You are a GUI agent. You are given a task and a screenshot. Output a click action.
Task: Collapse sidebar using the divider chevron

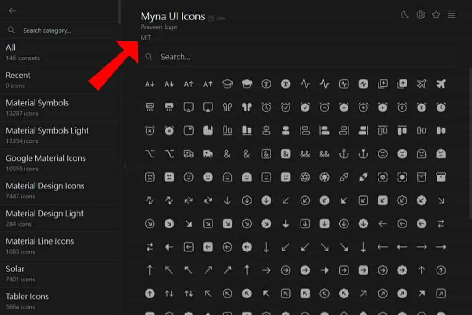[125, 166]
